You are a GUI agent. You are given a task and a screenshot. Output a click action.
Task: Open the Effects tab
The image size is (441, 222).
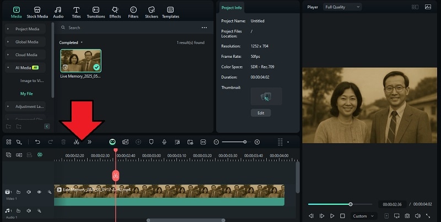pyautogui.click(x=115, y=13)
